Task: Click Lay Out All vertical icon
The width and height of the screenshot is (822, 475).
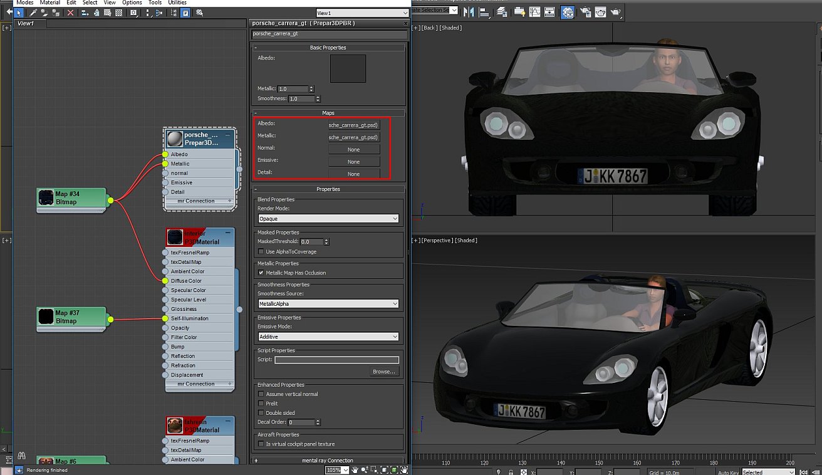Action: coord(148,13)
